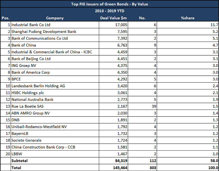Screen dimensions: 219x171
Task: Select the 'Bank of America Corp' cell
Action: pos(55,72)
